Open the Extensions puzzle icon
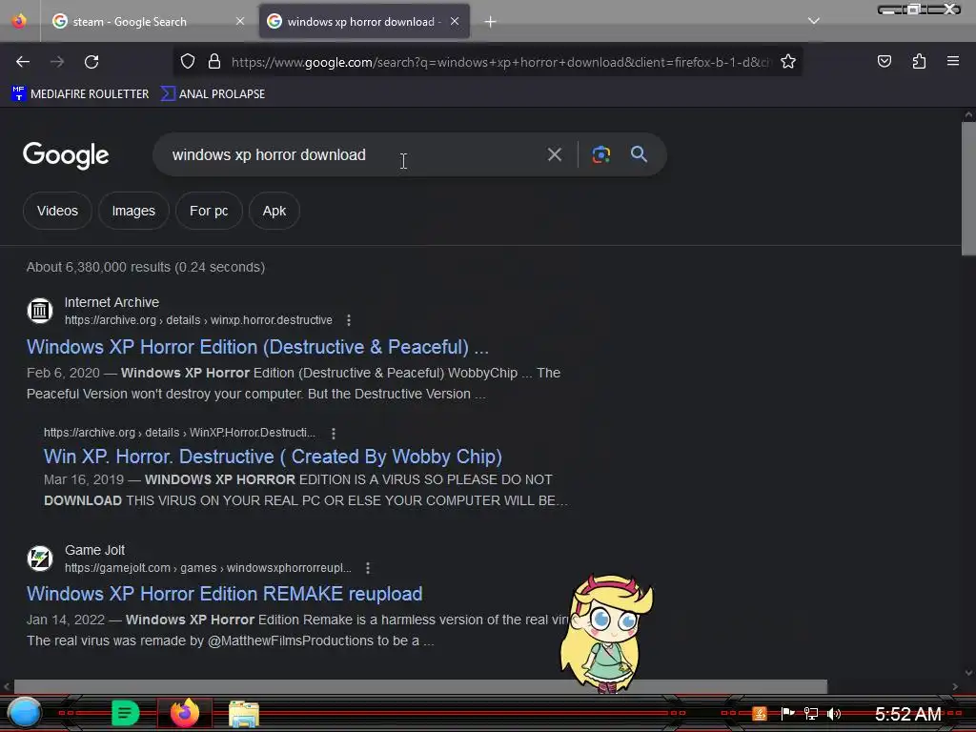The height and width of the screenshot is (732, 976). pyautogui.click(x=919, y=61)
